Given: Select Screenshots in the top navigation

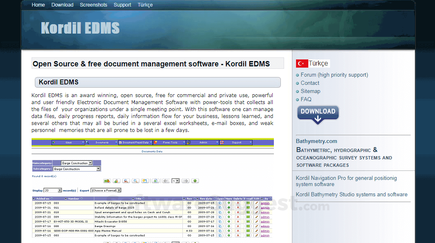Looking at the screenshot, I should click(x=93, y=5).
